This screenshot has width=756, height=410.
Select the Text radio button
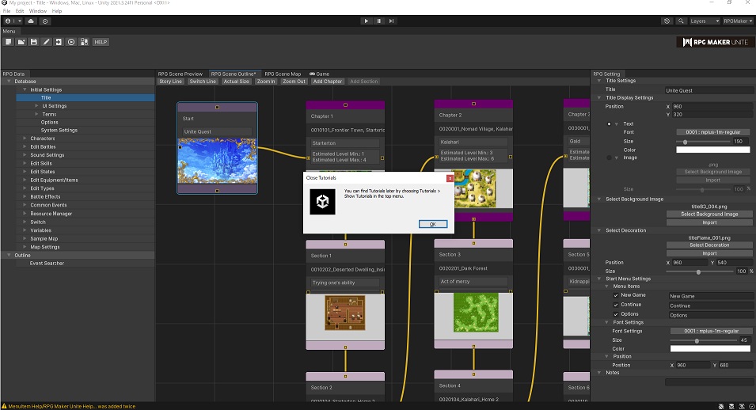click(609, 124)
